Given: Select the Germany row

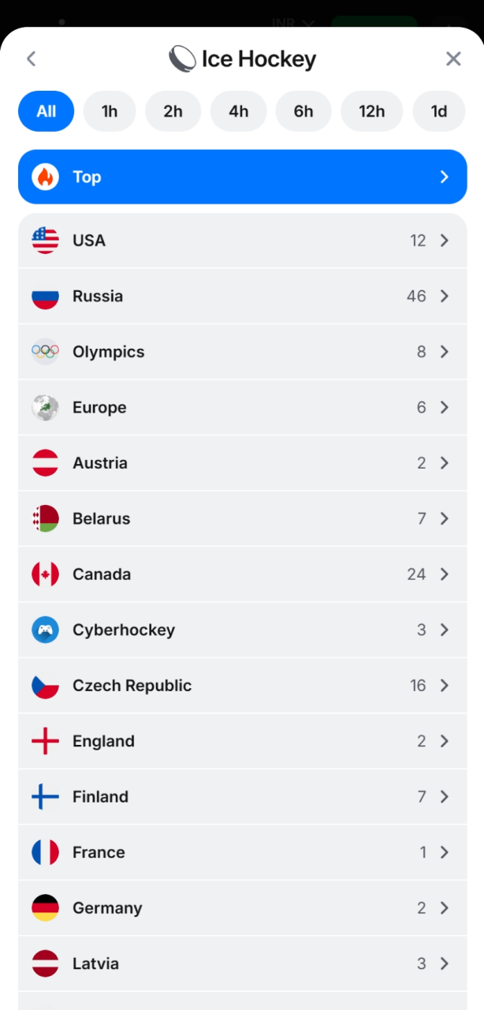Looking at the screenshot, I should coord(242,907).
